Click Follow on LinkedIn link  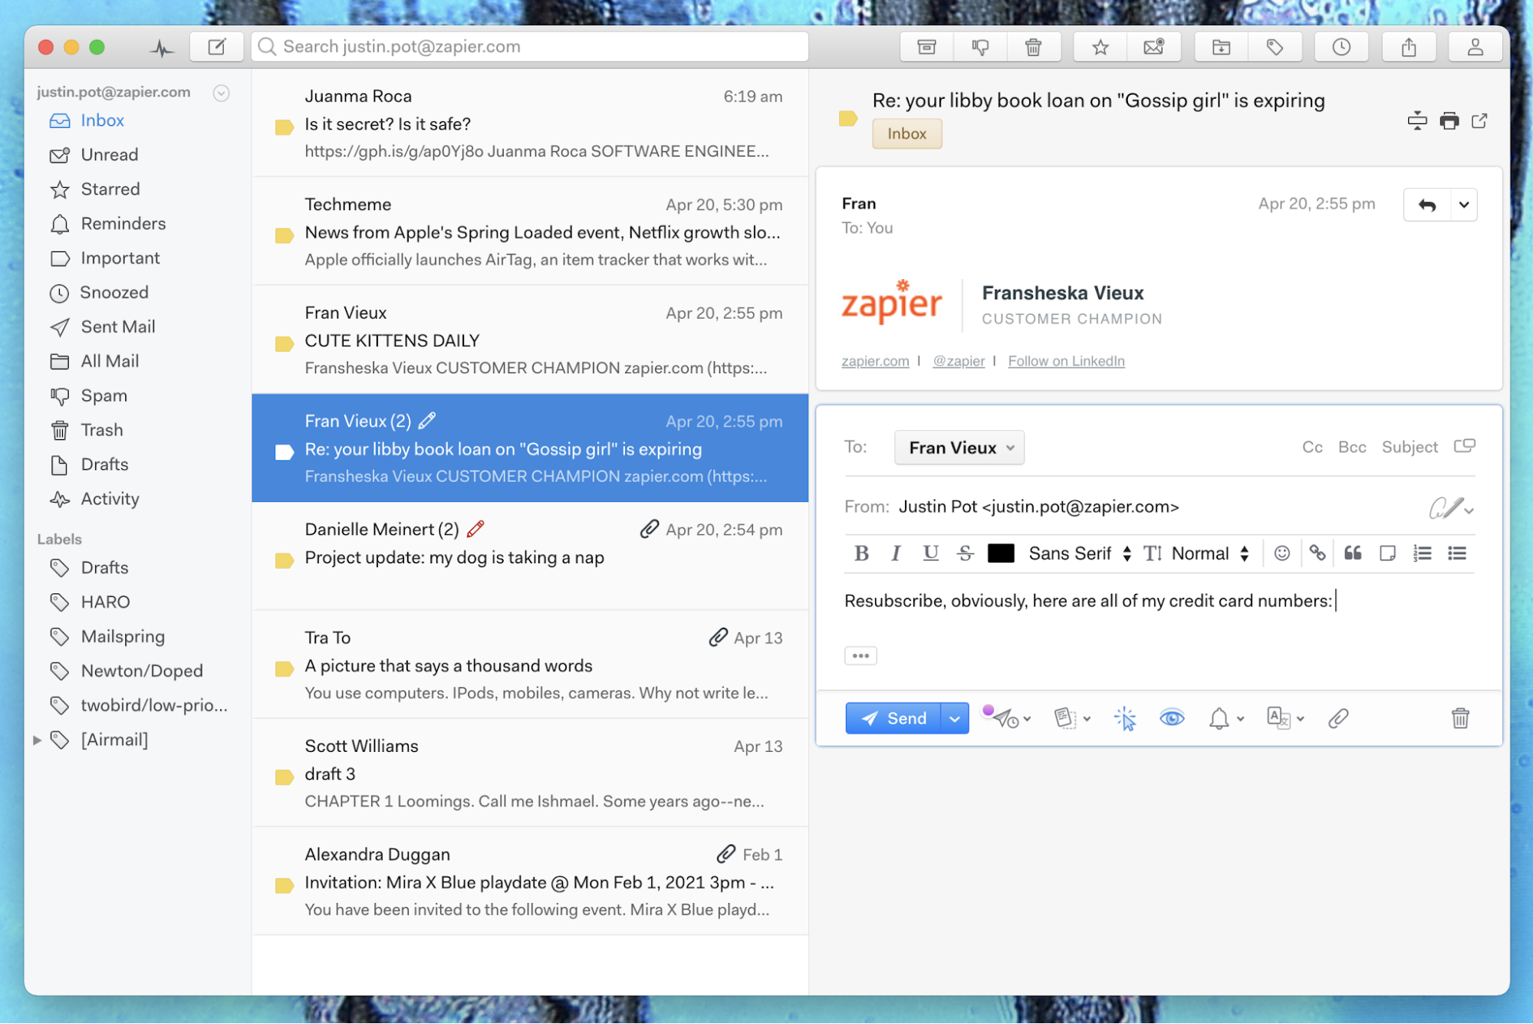click(x=1065, y=359)
